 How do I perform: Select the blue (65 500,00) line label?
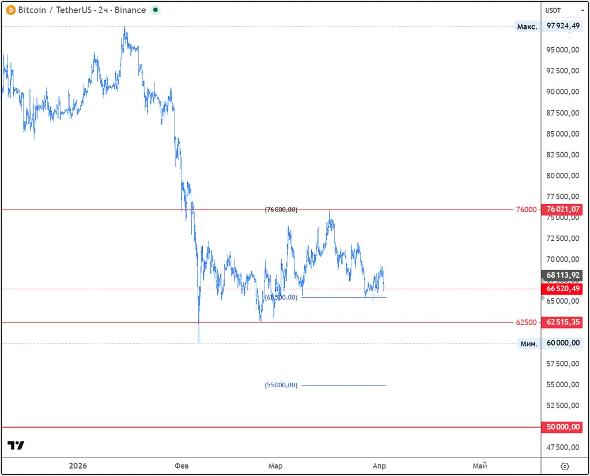pos(281,297)
